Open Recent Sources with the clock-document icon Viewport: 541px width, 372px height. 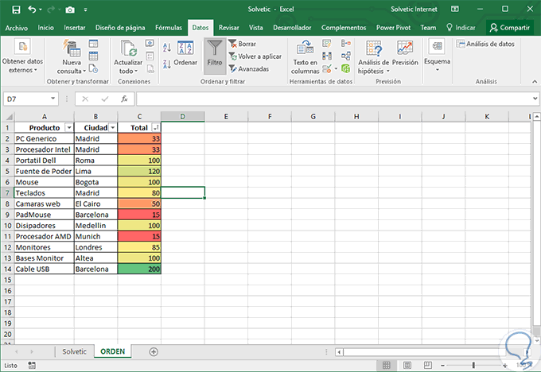pos(93,68)
